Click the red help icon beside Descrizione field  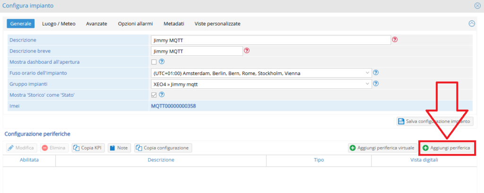point(395,40)
